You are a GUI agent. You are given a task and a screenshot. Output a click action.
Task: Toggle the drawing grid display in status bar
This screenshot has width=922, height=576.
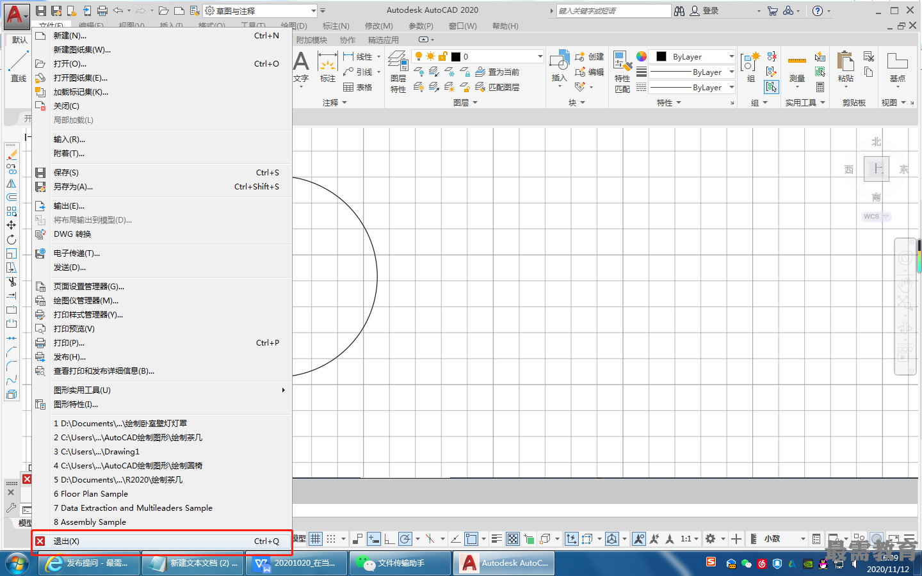pos(316,539)
